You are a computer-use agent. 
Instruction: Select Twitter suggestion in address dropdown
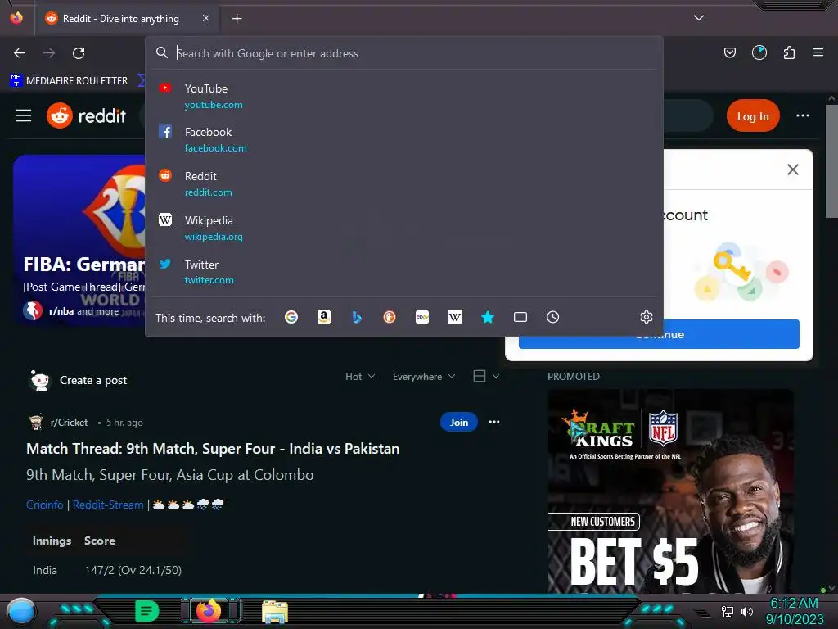[404, 272]
